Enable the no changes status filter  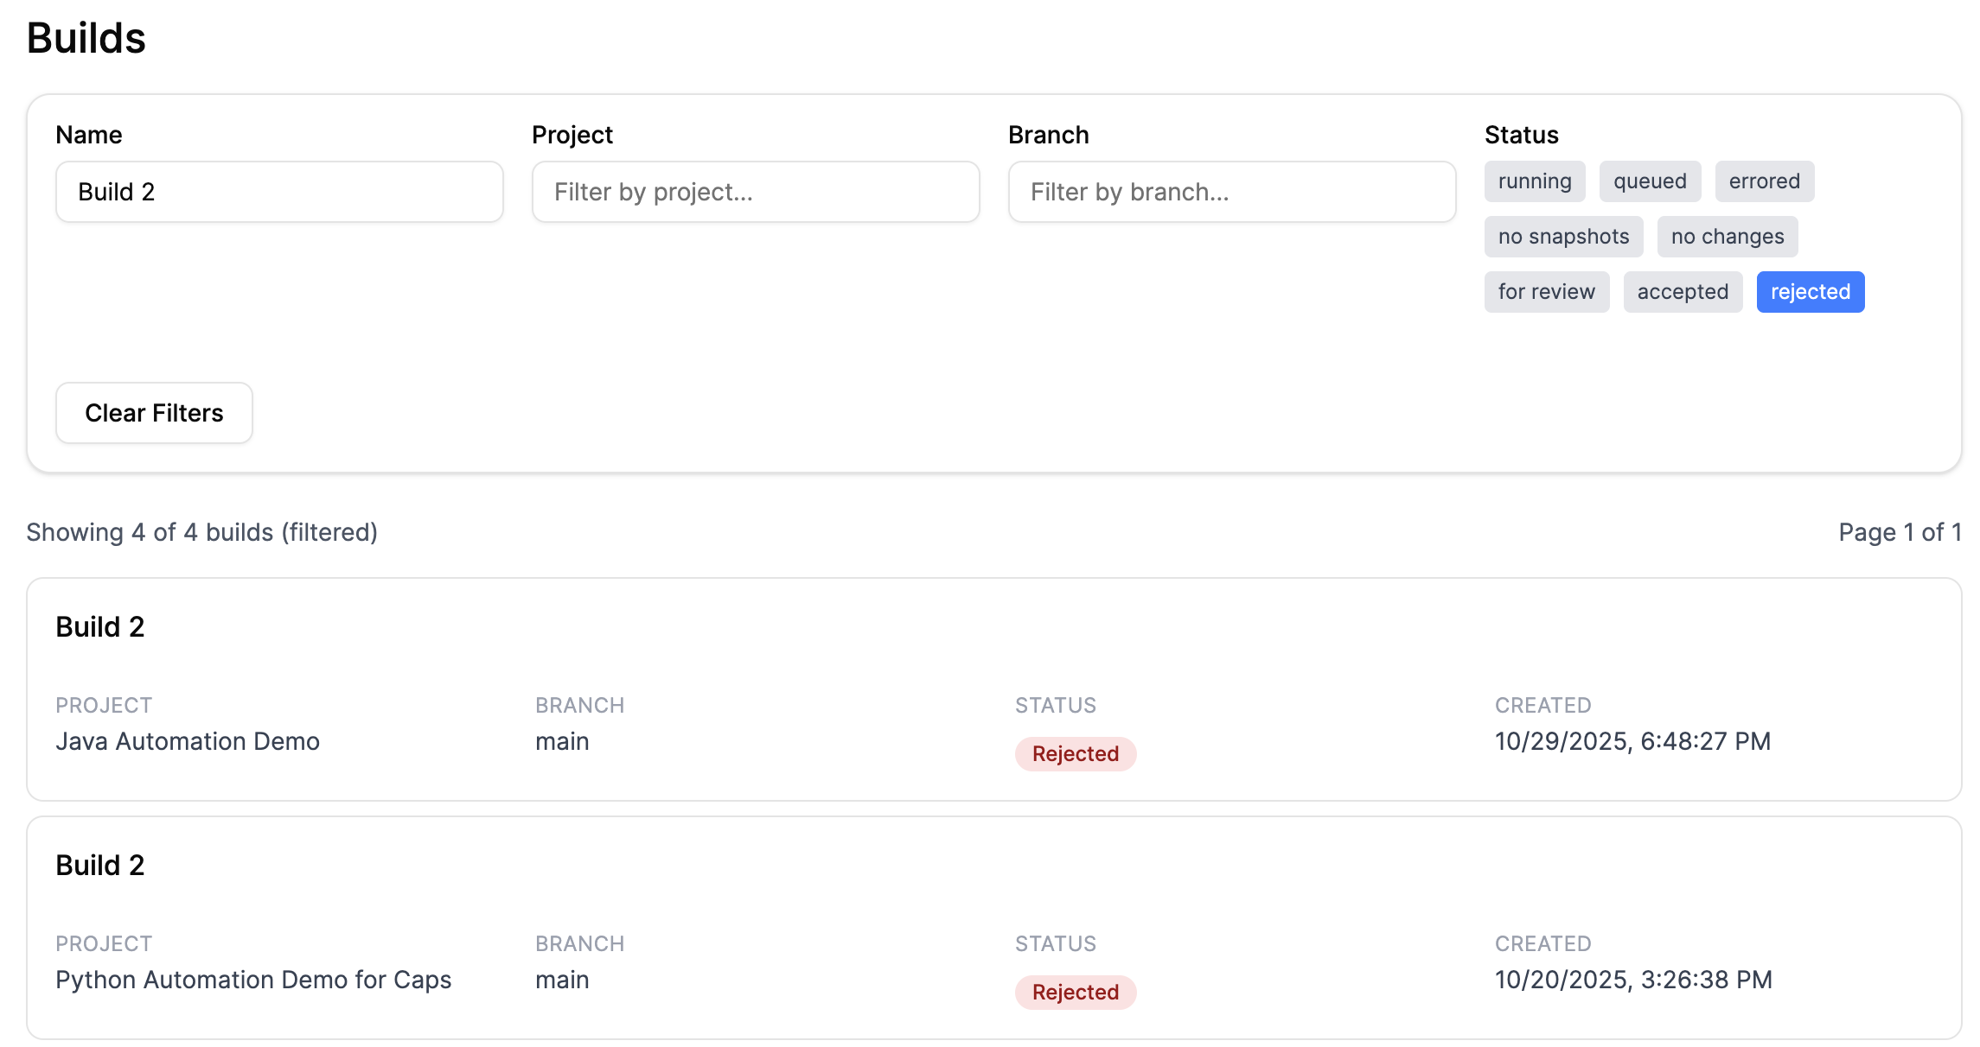pyautogui.click(x=1727, y=237)
